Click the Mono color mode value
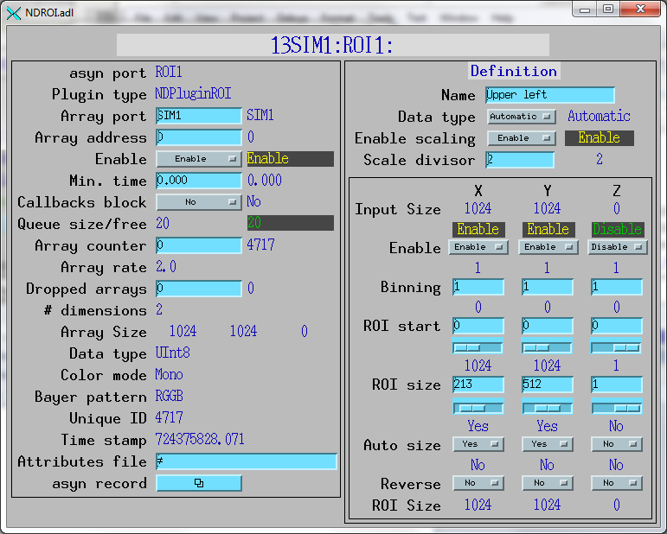Image resolution: width=667 pixels, height=534 pixels. click(x=169, y=374)
